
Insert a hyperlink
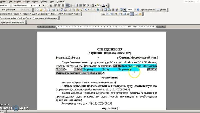click(98, 10)
